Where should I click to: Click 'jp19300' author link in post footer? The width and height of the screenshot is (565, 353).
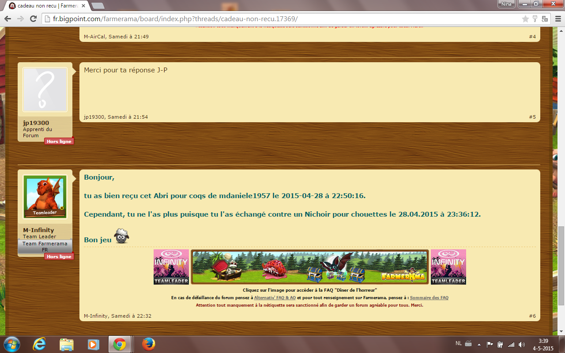coord(94,117)
